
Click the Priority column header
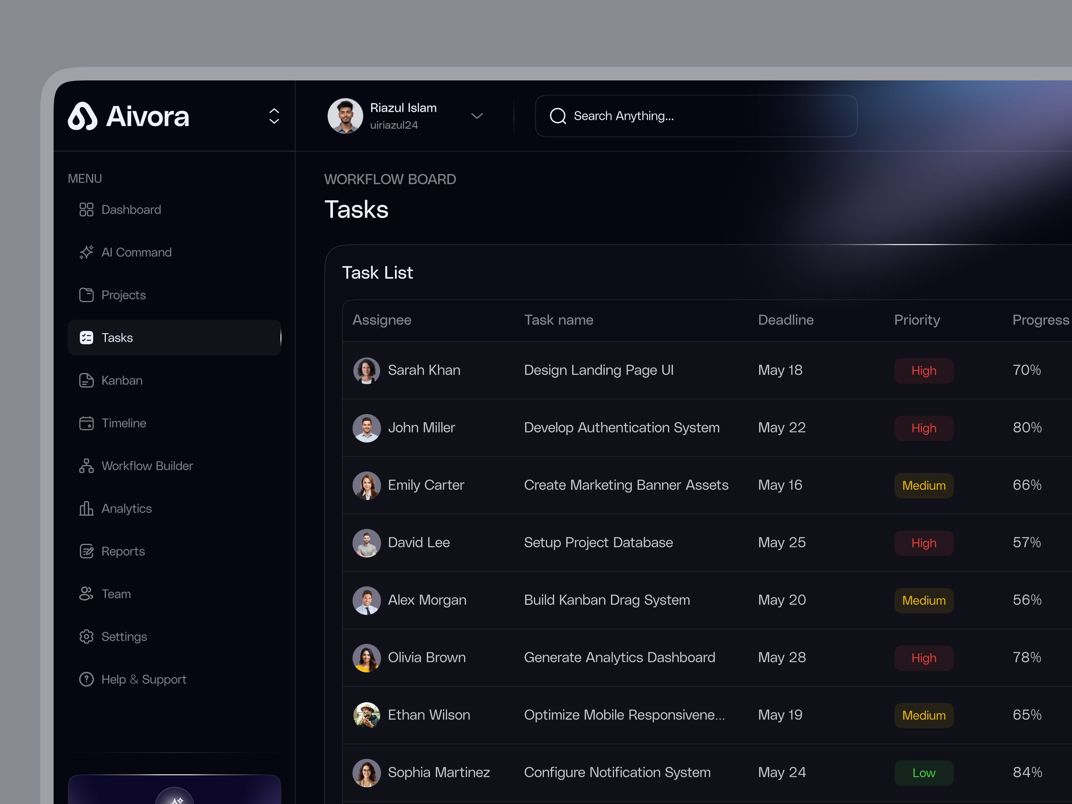[917, 320]
